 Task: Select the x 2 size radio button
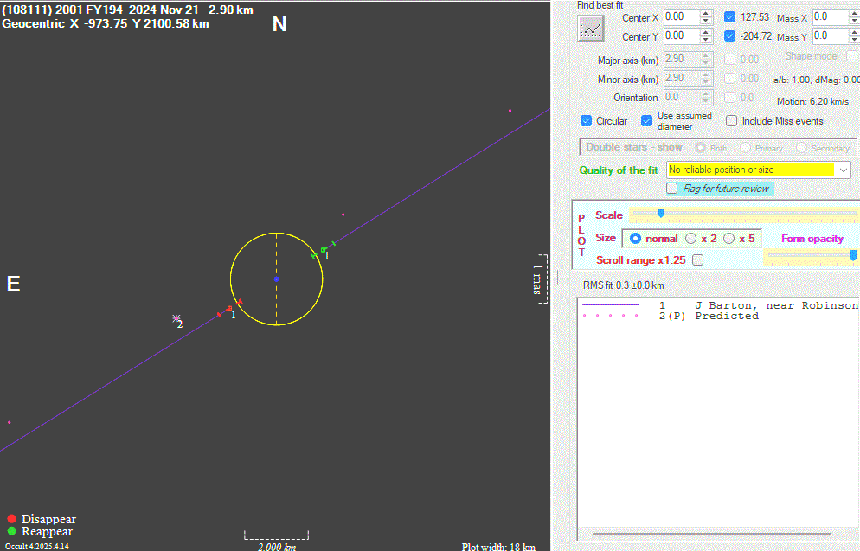click(691, 239)
